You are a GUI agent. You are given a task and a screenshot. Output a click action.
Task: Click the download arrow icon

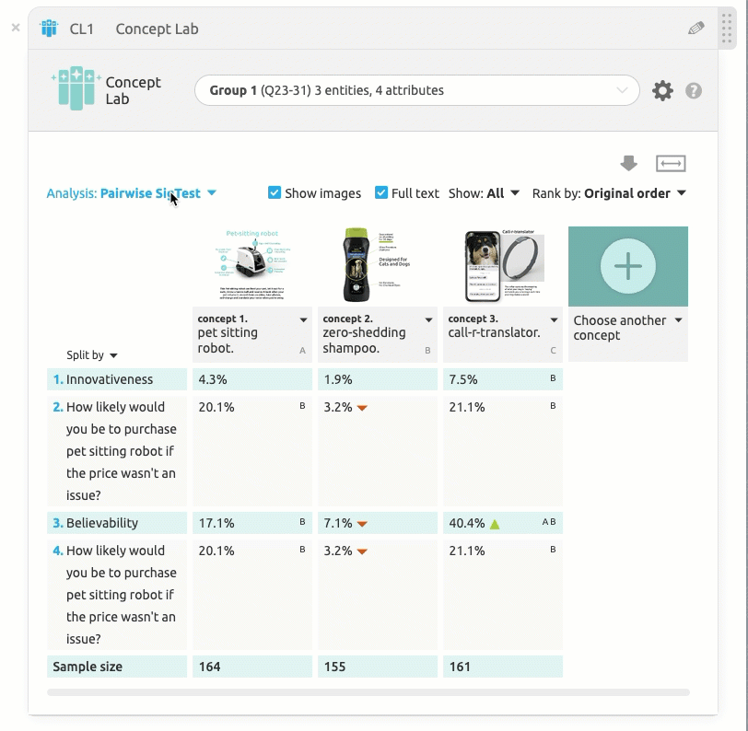click(628, 164)
